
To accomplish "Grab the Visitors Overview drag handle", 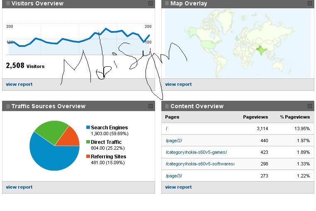I will coord(8,3).
